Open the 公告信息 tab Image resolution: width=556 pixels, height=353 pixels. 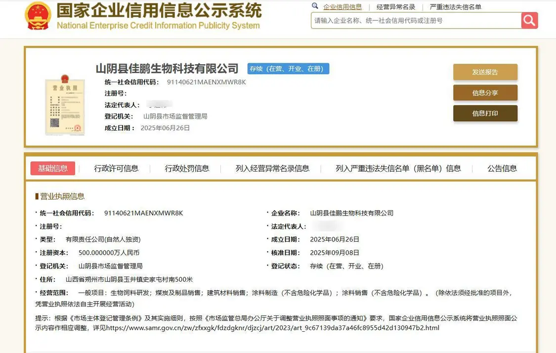(x=502, y=168)
